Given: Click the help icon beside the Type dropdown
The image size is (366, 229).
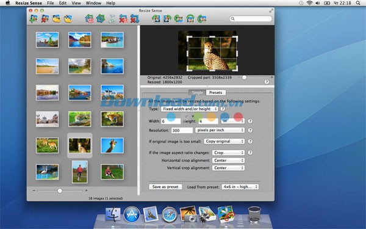Looking at the screenshot, I should (223, 109).
